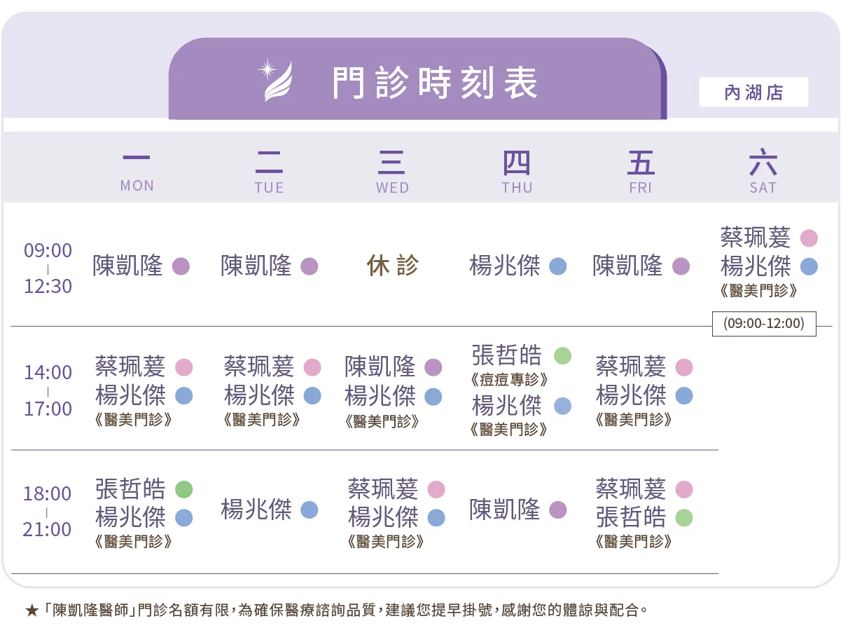
Task: Click the 《痘痘專診》 label on Thursday
Action: 509,380
